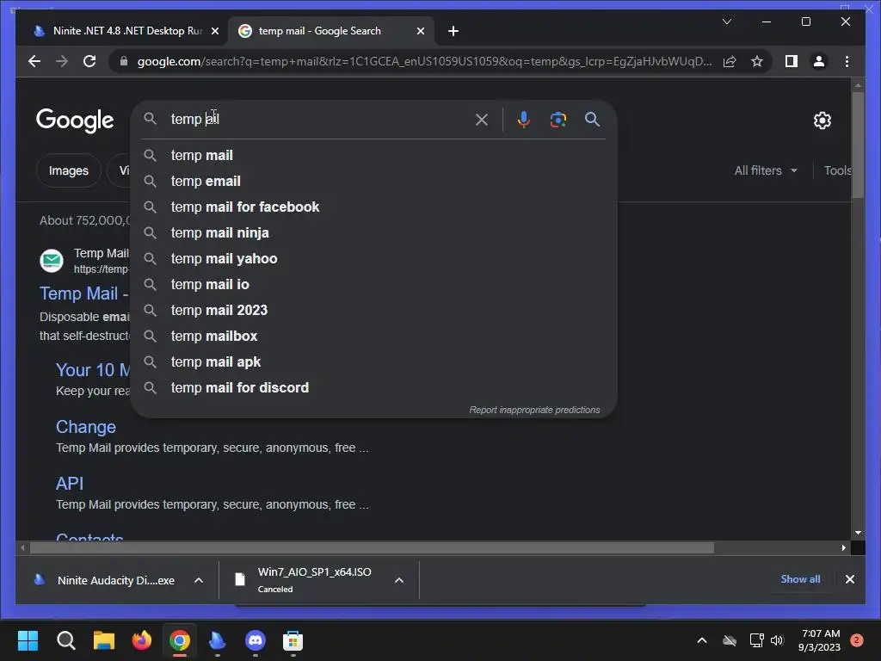Select suggestion 'temp mail io'
This screenshot has height=661, width=881.
point(373,284)
